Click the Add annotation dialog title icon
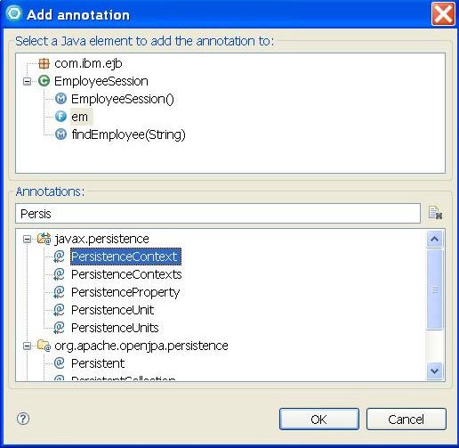 pyautogui.click(x=14, y=13)
